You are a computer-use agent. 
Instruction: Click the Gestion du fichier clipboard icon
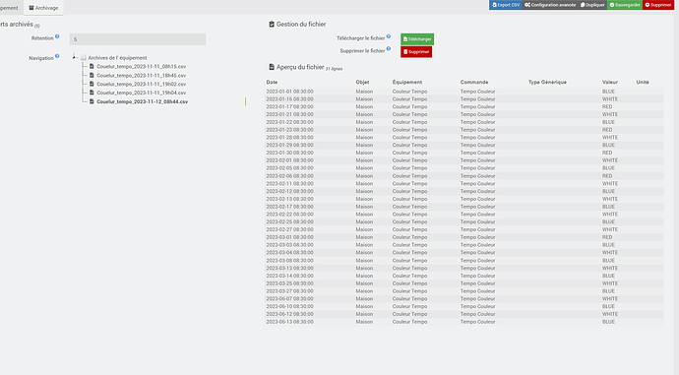(x=272, y=25)
